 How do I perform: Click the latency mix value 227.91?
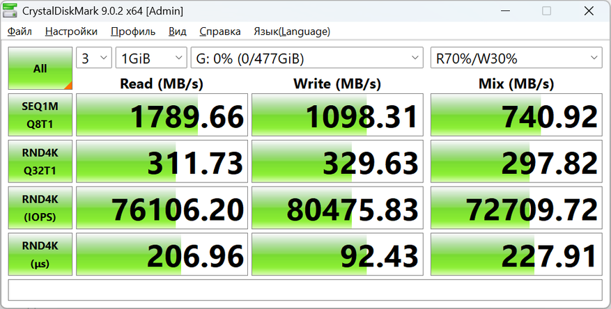[x=516, y=255]
